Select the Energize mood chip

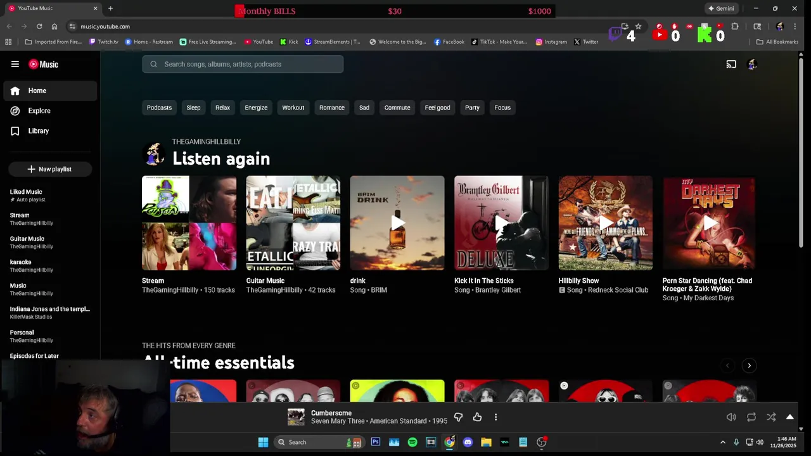tap(256, 108)
